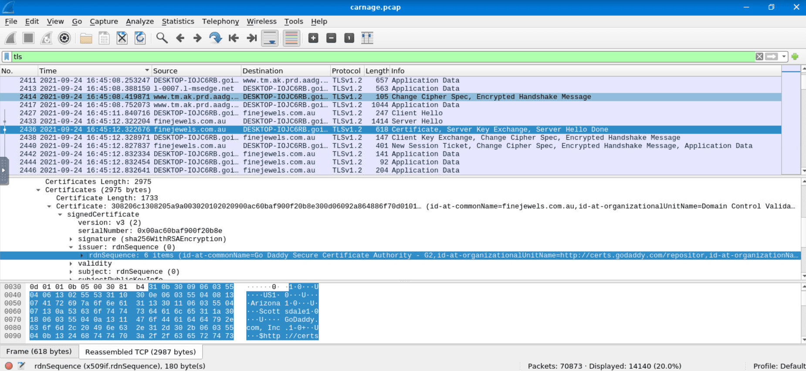Go forward in packet history
The image size is (806, 371).
coord(197,38)
